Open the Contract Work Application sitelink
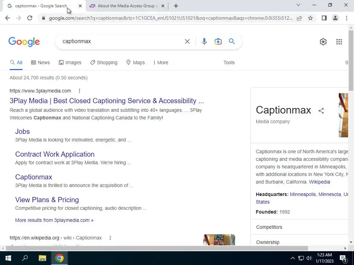The height and width of the screenshot is (265, 354). click(x=55, y=154)
